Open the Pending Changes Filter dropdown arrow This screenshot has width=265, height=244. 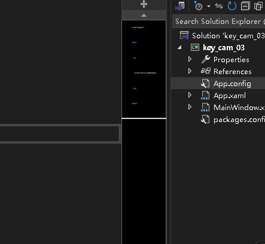209,6
